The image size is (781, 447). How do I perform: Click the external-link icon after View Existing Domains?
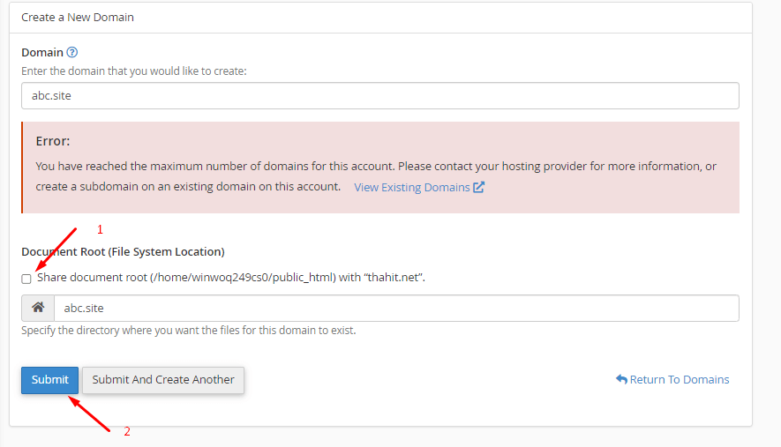coord(478,187)
